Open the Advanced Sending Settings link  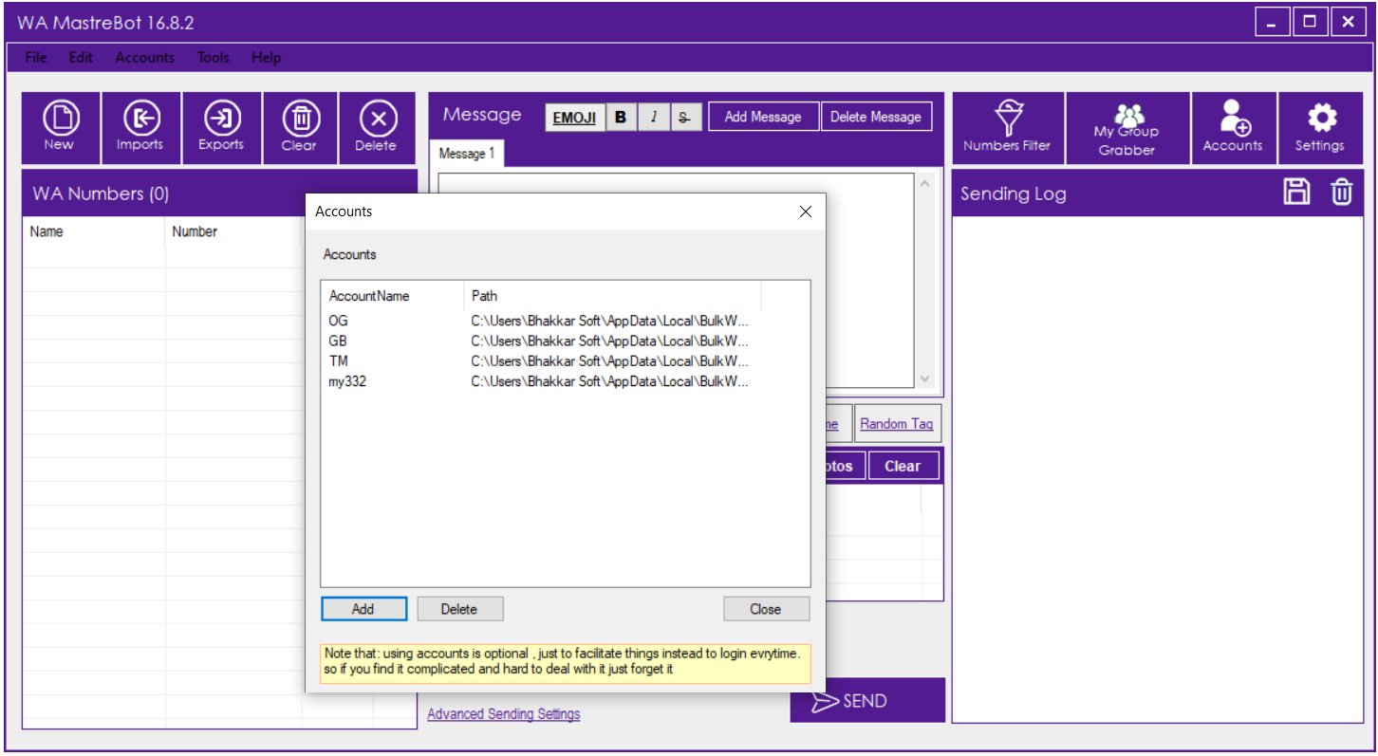point(503,714)
